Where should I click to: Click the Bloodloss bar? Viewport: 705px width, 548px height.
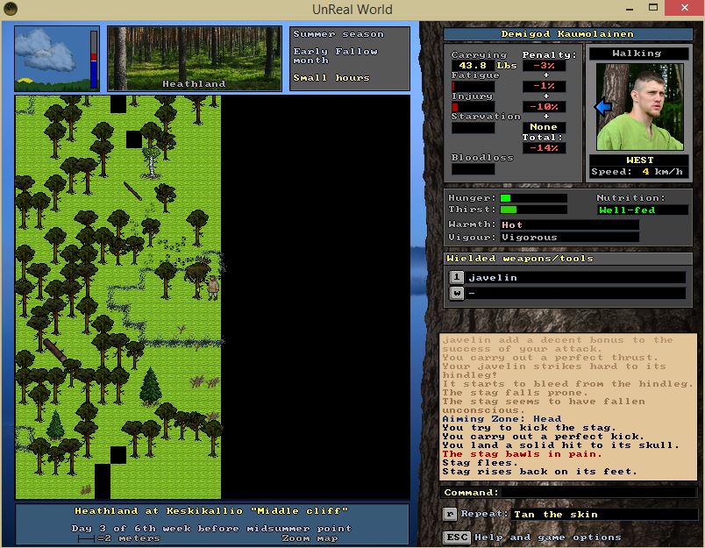pyautogui.click(x=473, y=169)
